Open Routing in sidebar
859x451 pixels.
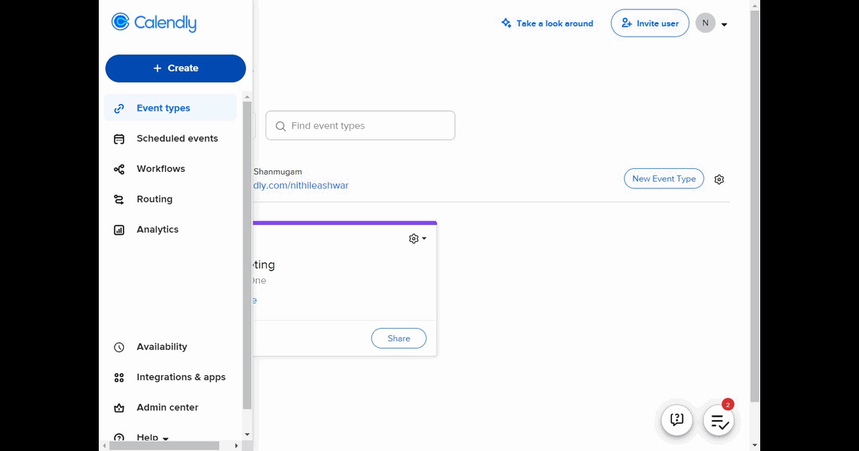(x=170, y=199)
